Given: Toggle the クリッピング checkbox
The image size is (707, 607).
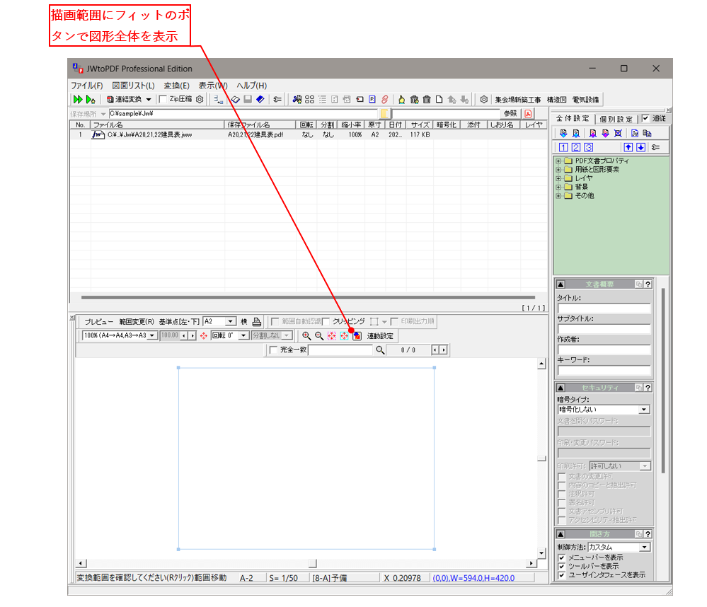Looking at the screenshot, I should [326, 321].
